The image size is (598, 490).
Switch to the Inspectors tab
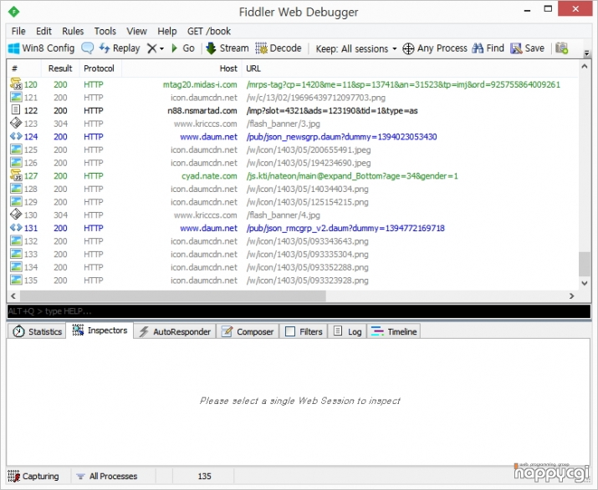(x=100, y=331)
